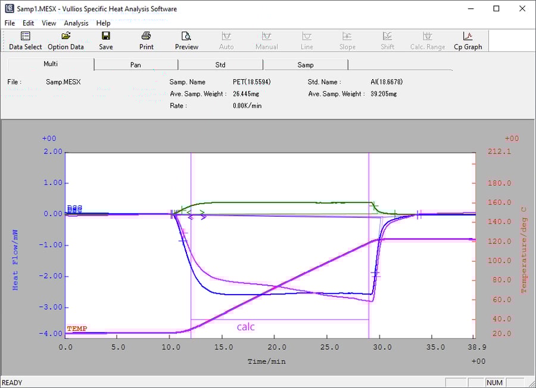Switch to the Pan tab
Image resolution: width=536 pixels, height=388 pixels.
[136, 65]
